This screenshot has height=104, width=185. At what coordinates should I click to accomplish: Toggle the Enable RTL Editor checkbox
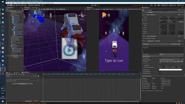coord(182,44)
